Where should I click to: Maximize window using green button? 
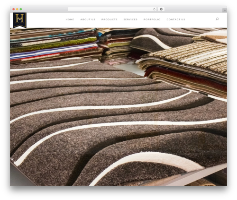point(21,9)
